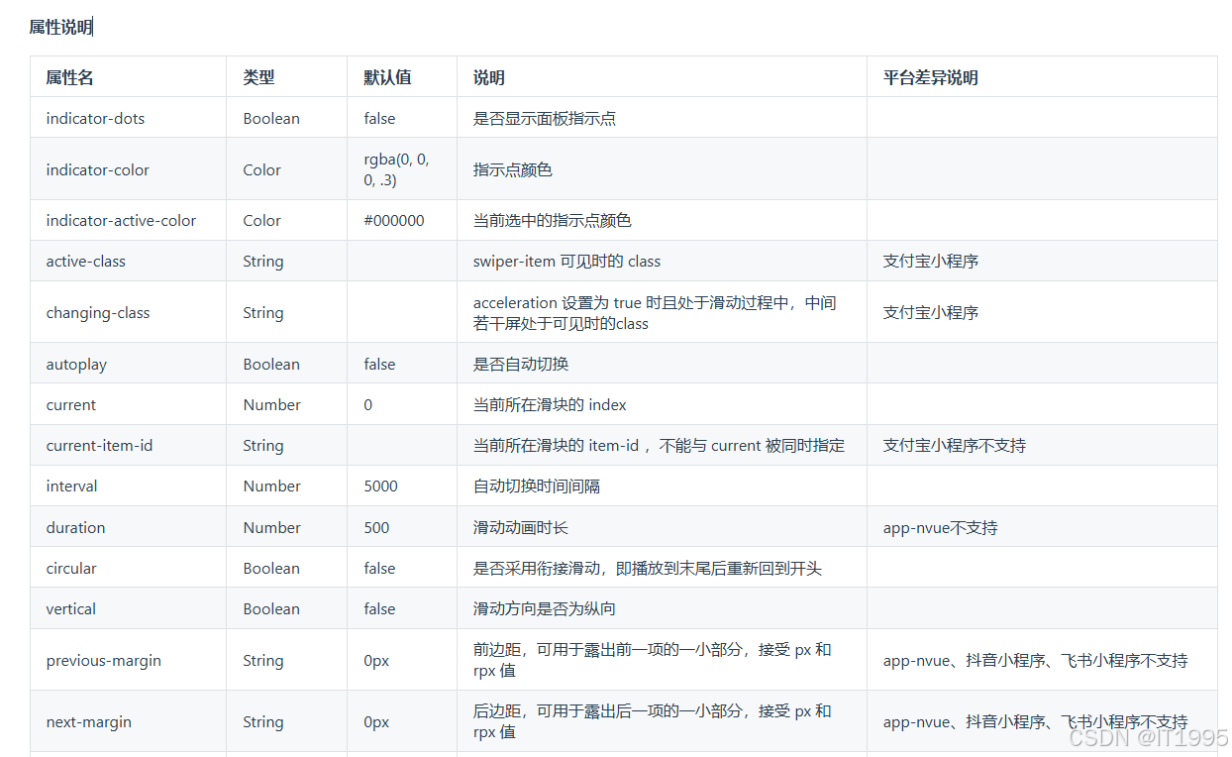Select String type in active-class row
Screen dimensions: 1232x757
tap(263, 262)
